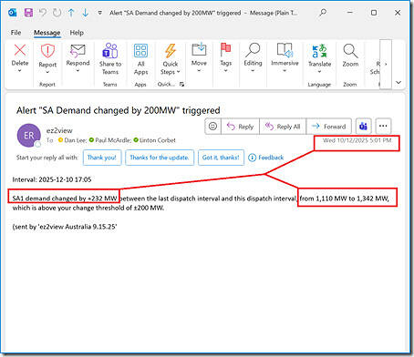Viewport: 414px width, 357px height.
Task: Select recipient Paul McArdle
Action: coord(110,140)
